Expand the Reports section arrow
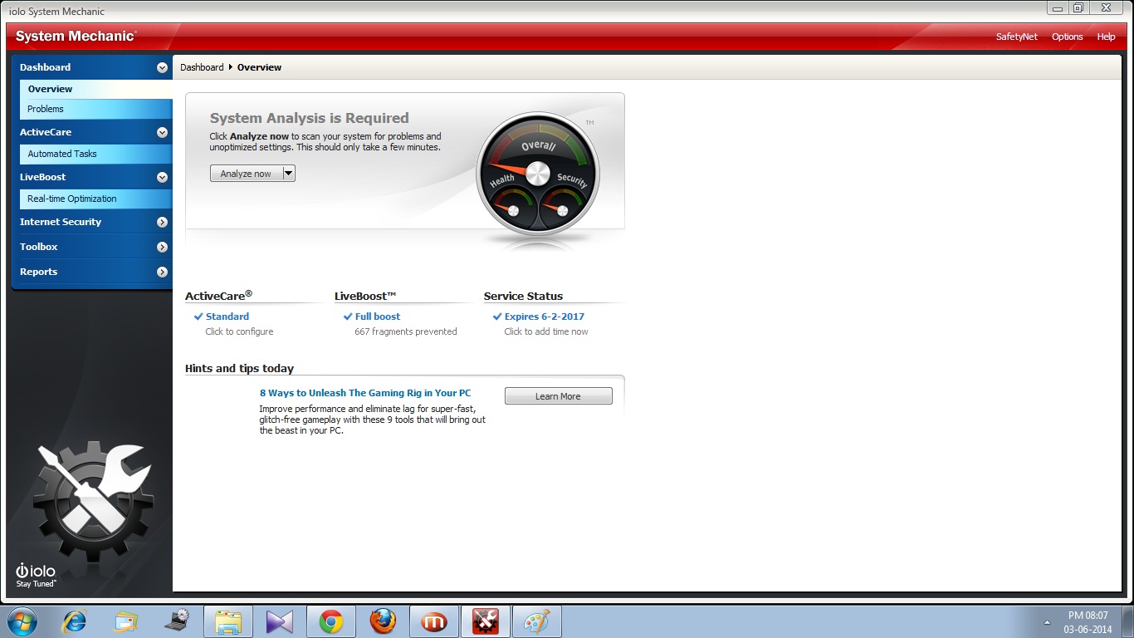Screen dimensions: 1134x638 pos(162,272)
